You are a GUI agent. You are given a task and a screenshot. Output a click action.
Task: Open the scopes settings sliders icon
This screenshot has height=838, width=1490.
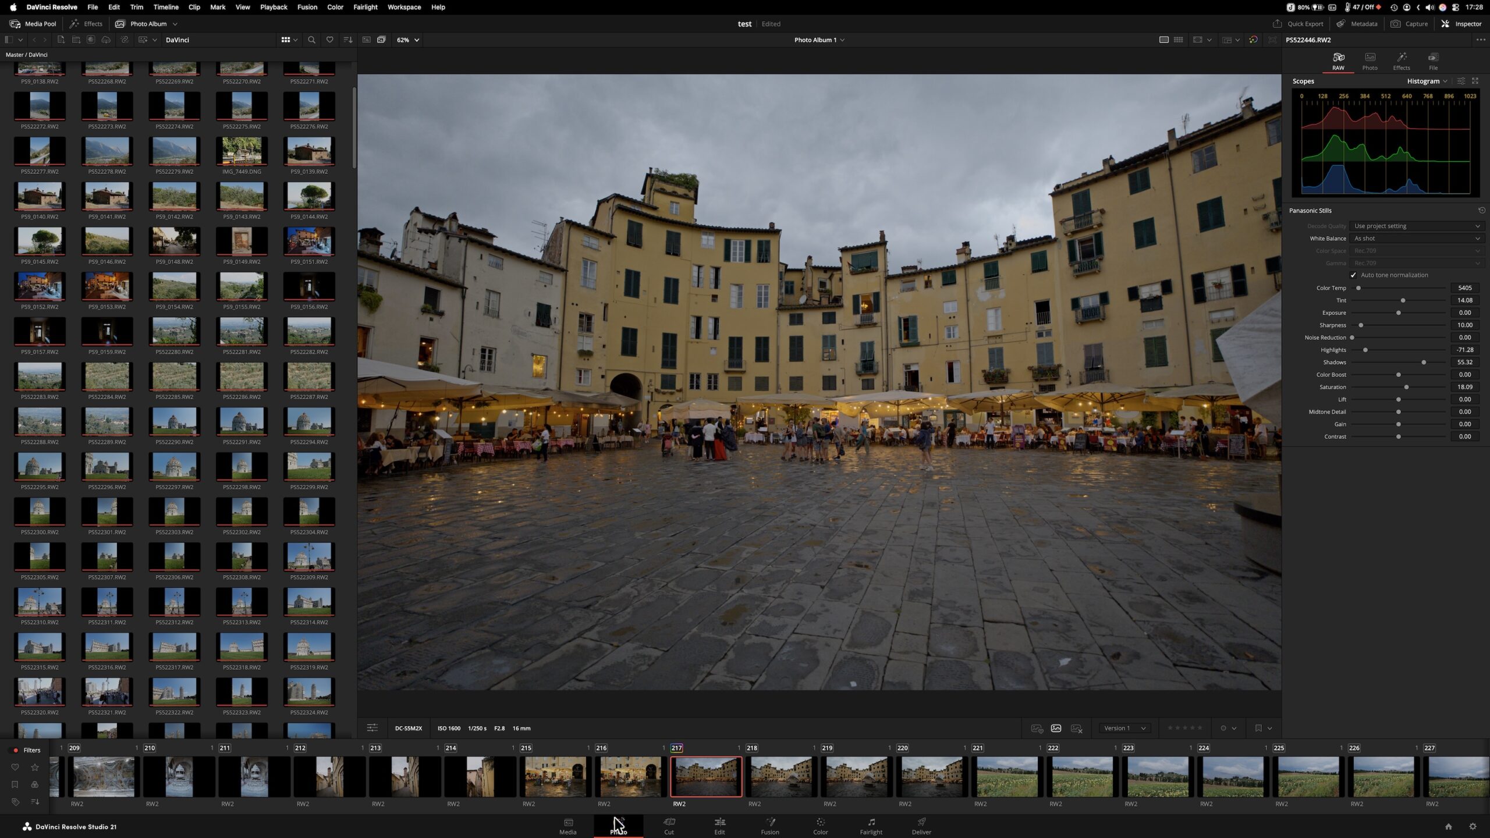tap(1461, 81)
